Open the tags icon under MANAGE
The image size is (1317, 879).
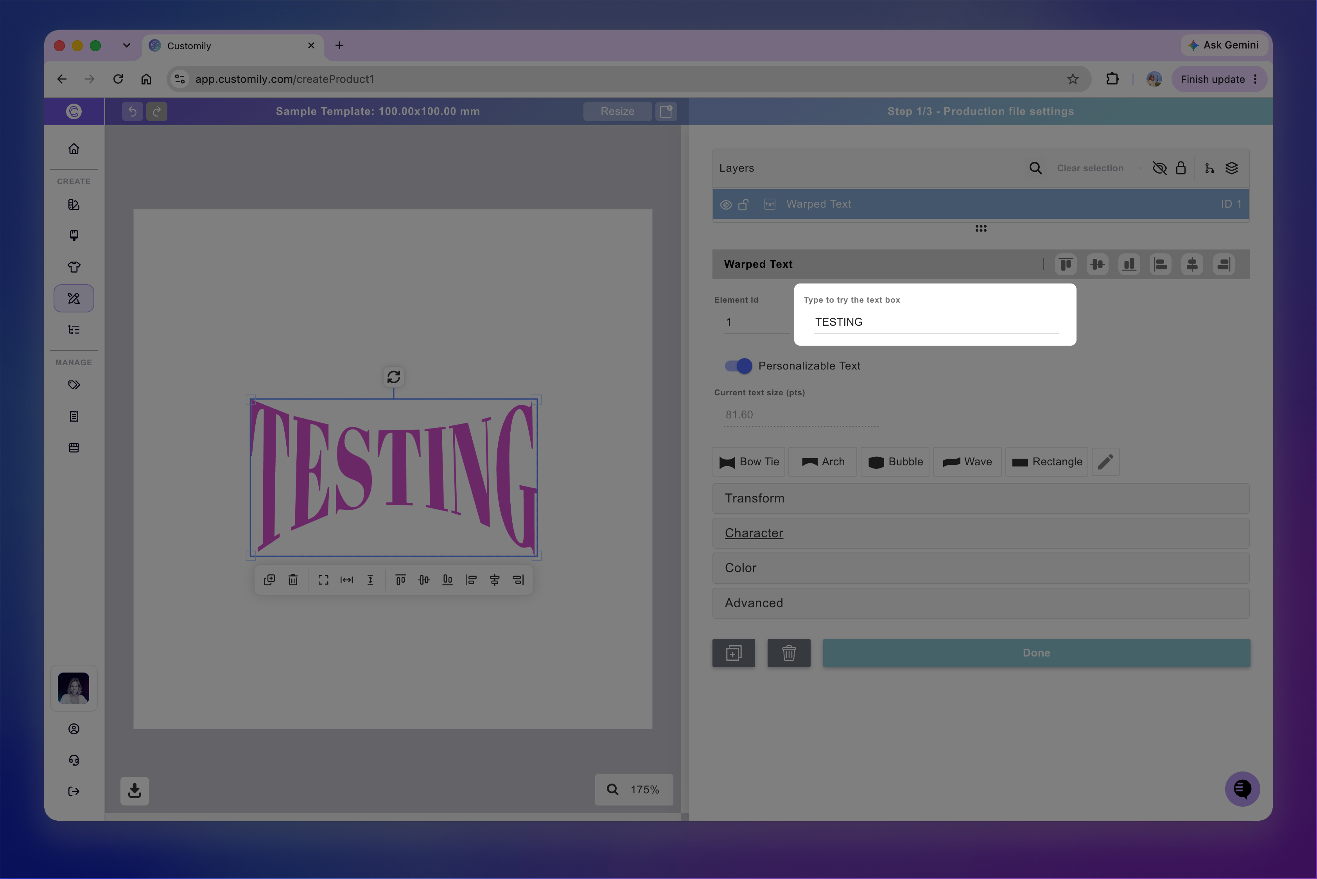pyautogui.click(x=74, y=385)
